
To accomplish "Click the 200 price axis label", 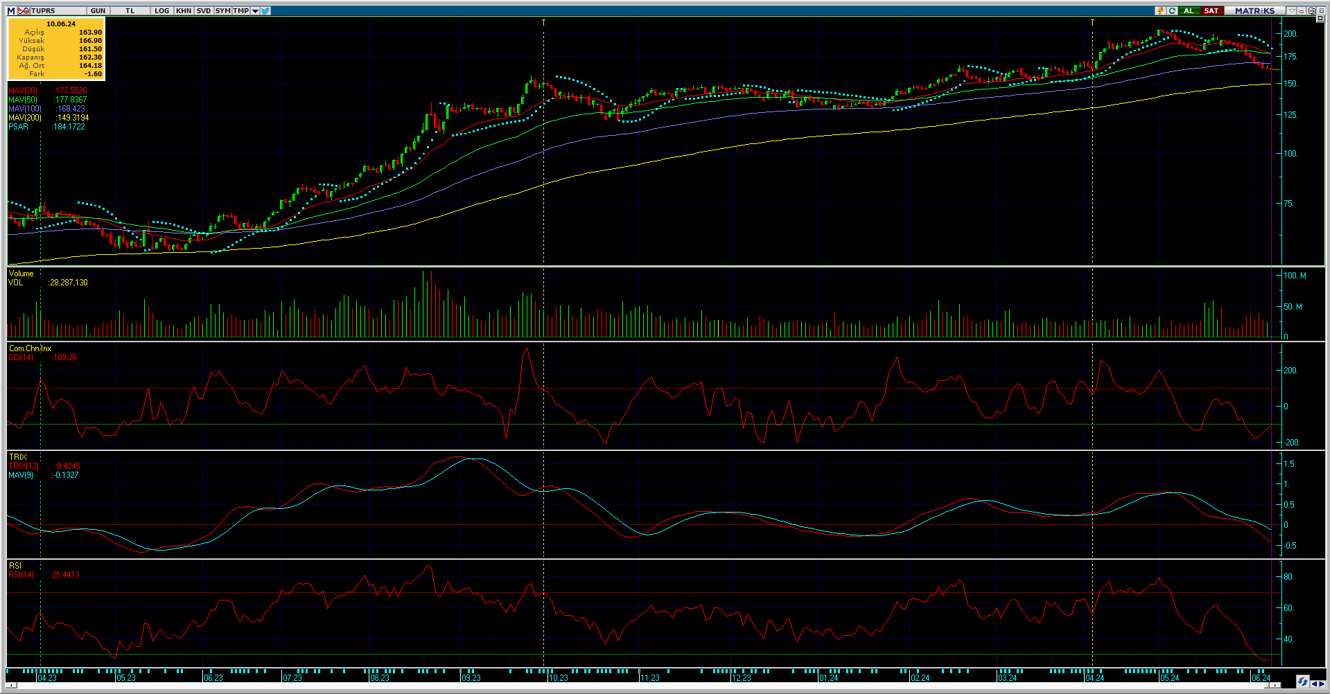I will pos(1290,34).
